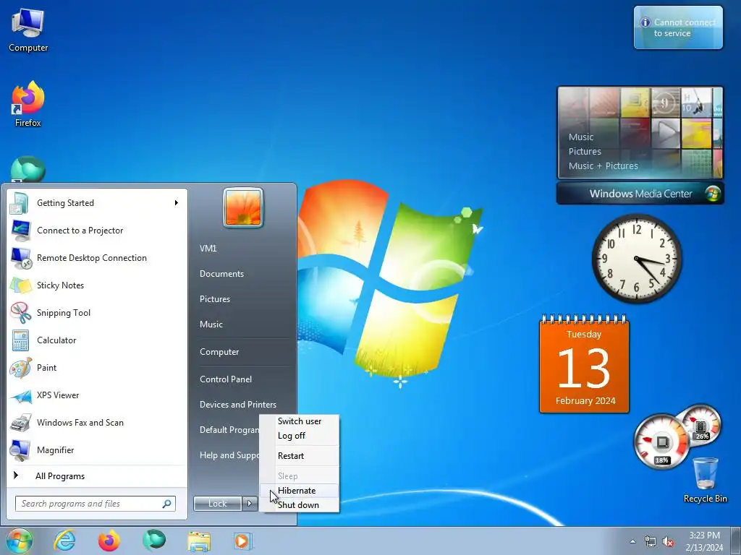
Task: Click the analog clock gadget
Action: pos(637,258)
